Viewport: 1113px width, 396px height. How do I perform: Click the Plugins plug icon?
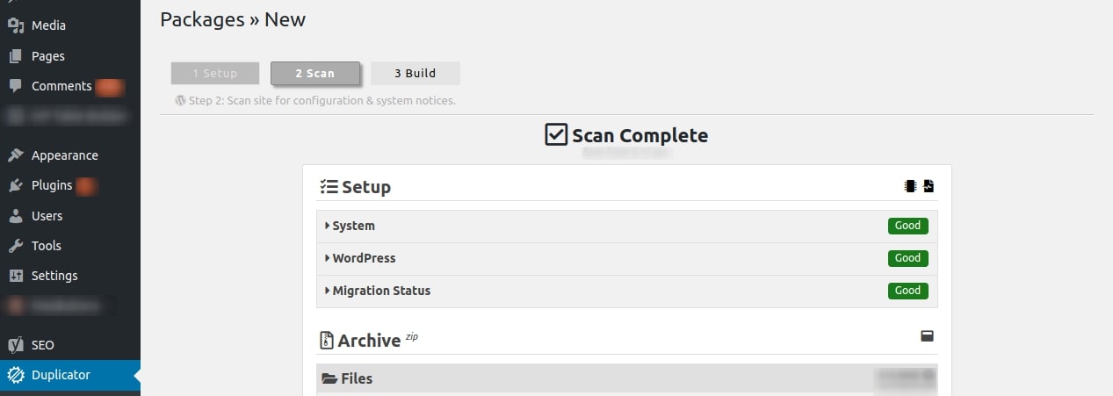coord(15,185)
